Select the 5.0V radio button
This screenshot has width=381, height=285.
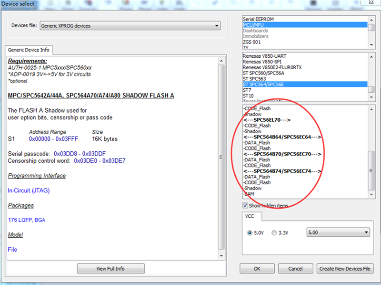coord(250,233)
